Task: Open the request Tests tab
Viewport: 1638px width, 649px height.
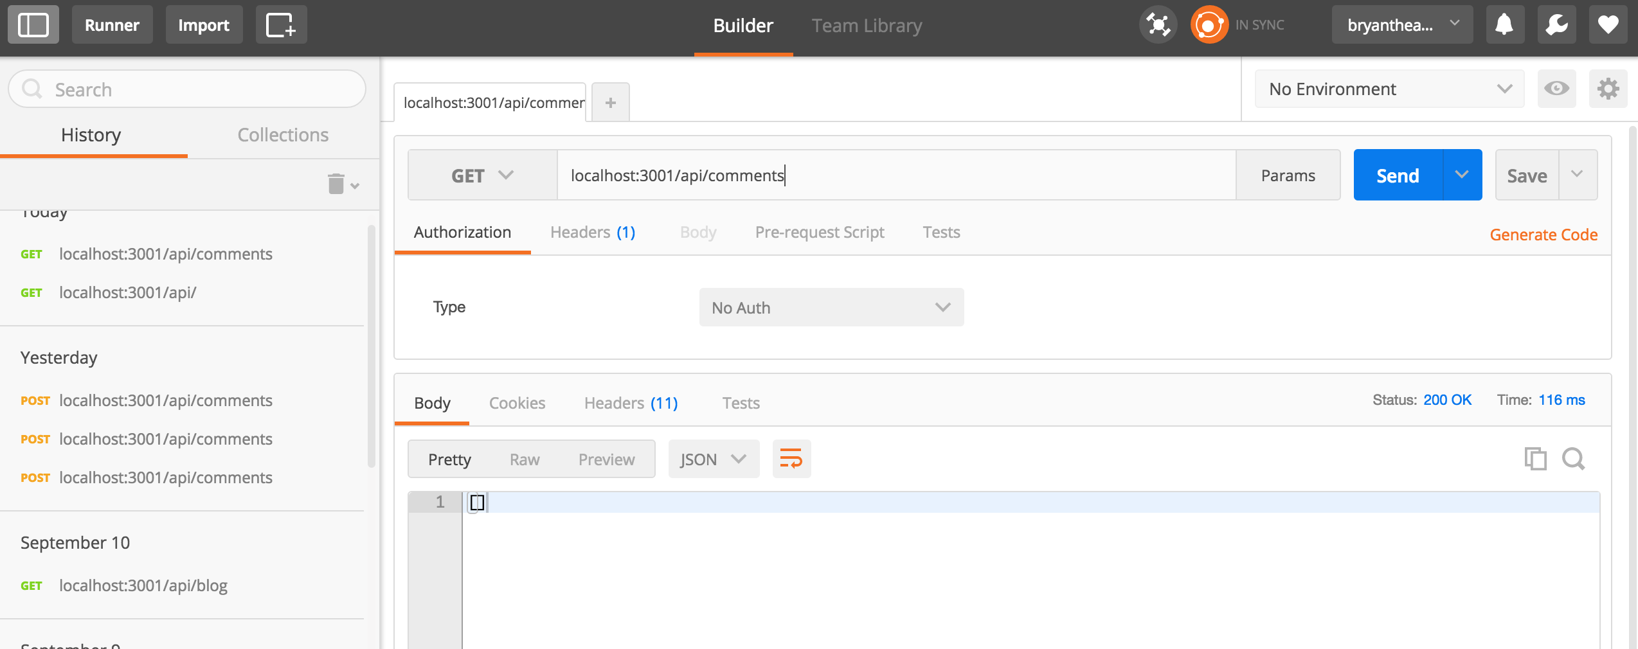Action: tap(941, 232)
